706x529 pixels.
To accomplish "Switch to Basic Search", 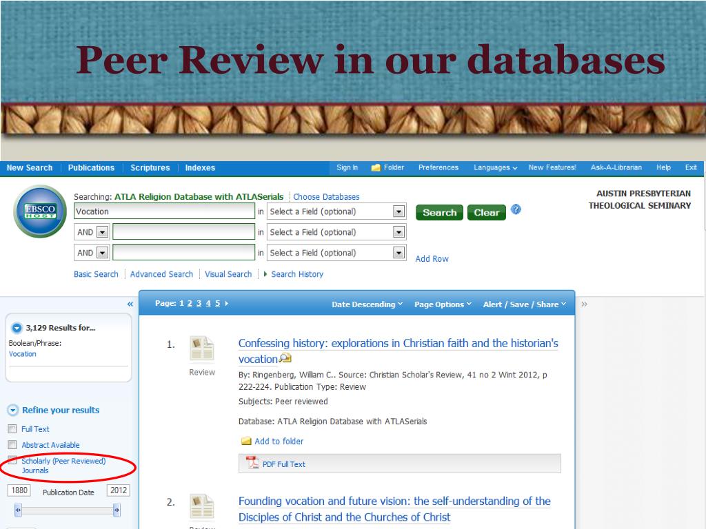I will 96,274.
